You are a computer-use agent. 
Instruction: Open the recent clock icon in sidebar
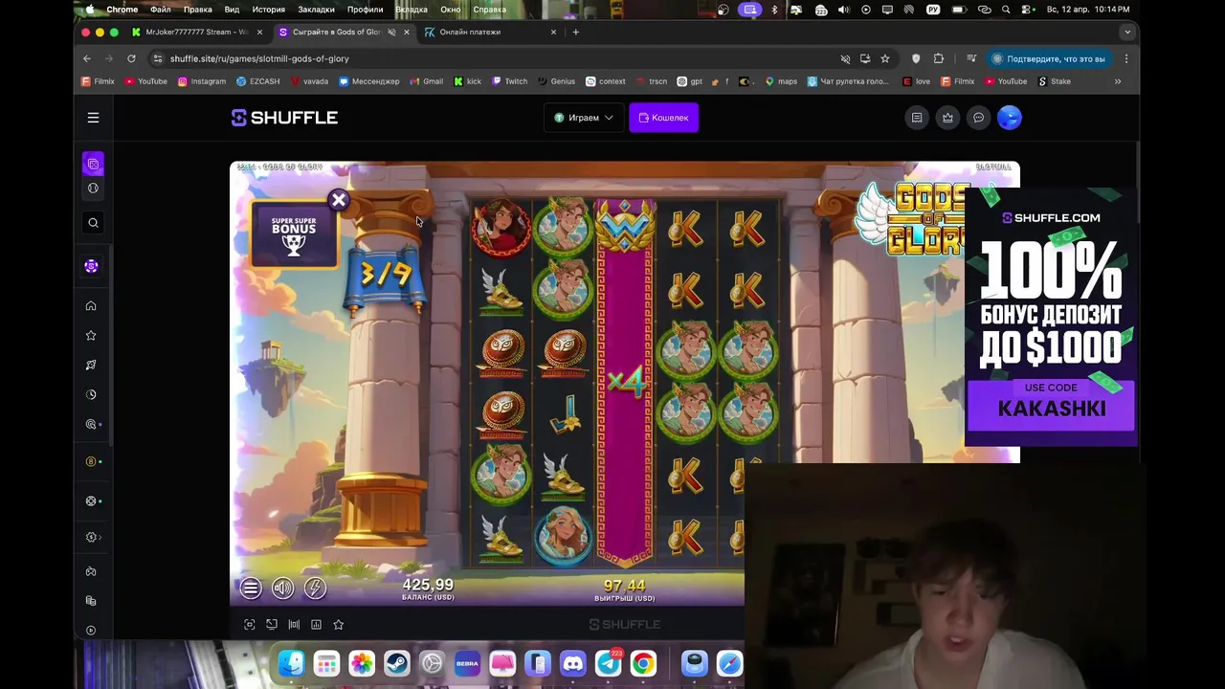pyautogui.click(x=91, y=394)
